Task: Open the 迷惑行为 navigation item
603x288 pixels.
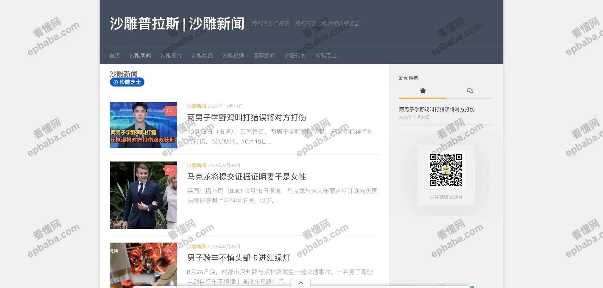Action: point(295,56)
